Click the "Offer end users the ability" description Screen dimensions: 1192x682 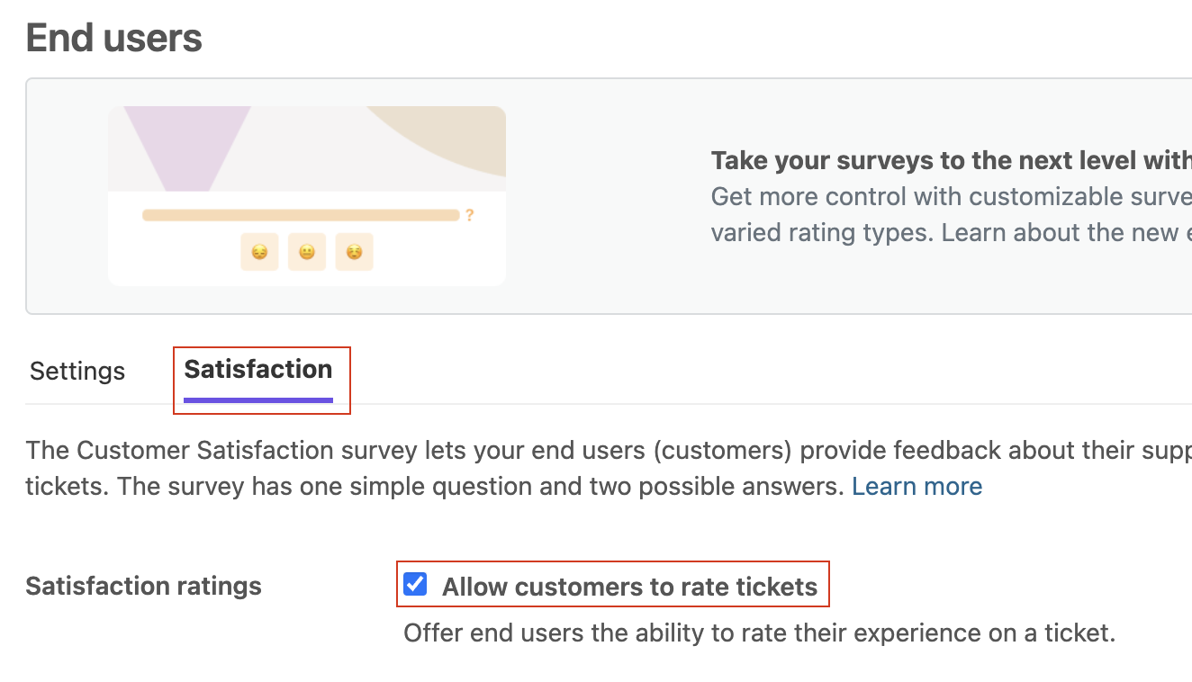point(759,633)
